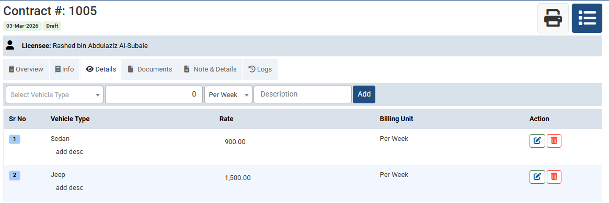The width and height of the screenshot is (609, 203).
Task: Click the Rate column header
Action: tap(226, 119)
